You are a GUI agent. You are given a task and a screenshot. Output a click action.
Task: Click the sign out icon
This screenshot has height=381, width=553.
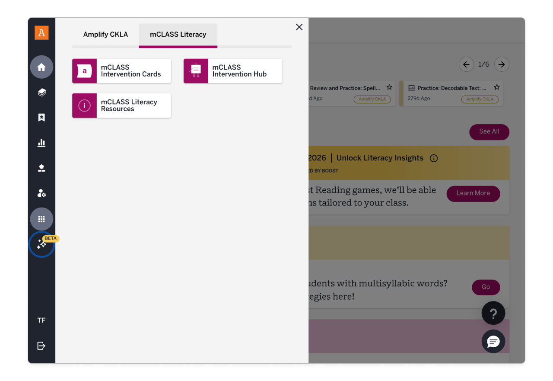point(41,346)
